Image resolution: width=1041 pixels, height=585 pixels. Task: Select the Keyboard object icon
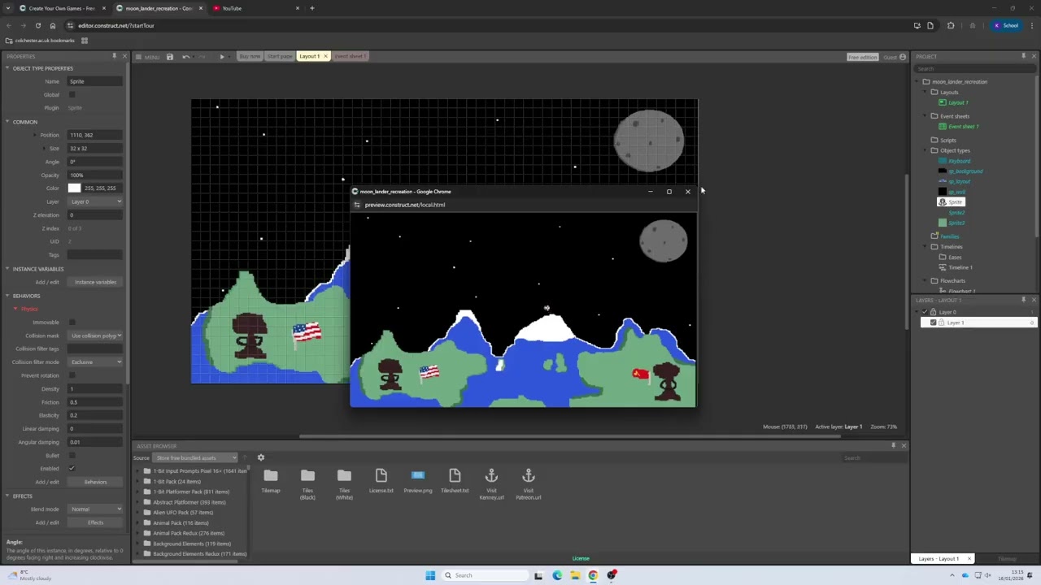tap(943, 161)
